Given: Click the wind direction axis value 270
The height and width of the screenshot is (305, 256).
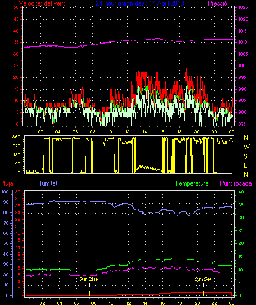Looking at the screenshot, I should [x=16, y=146].
